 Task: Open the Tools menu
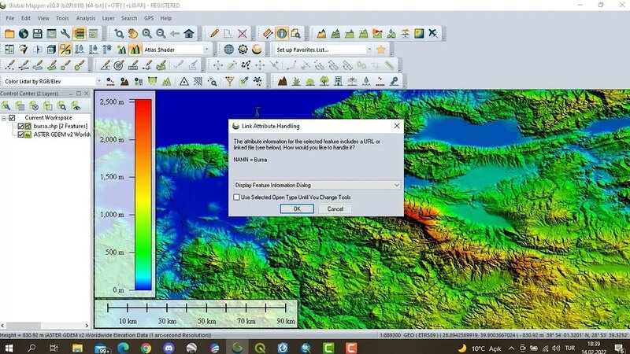(x=62, y=18)
